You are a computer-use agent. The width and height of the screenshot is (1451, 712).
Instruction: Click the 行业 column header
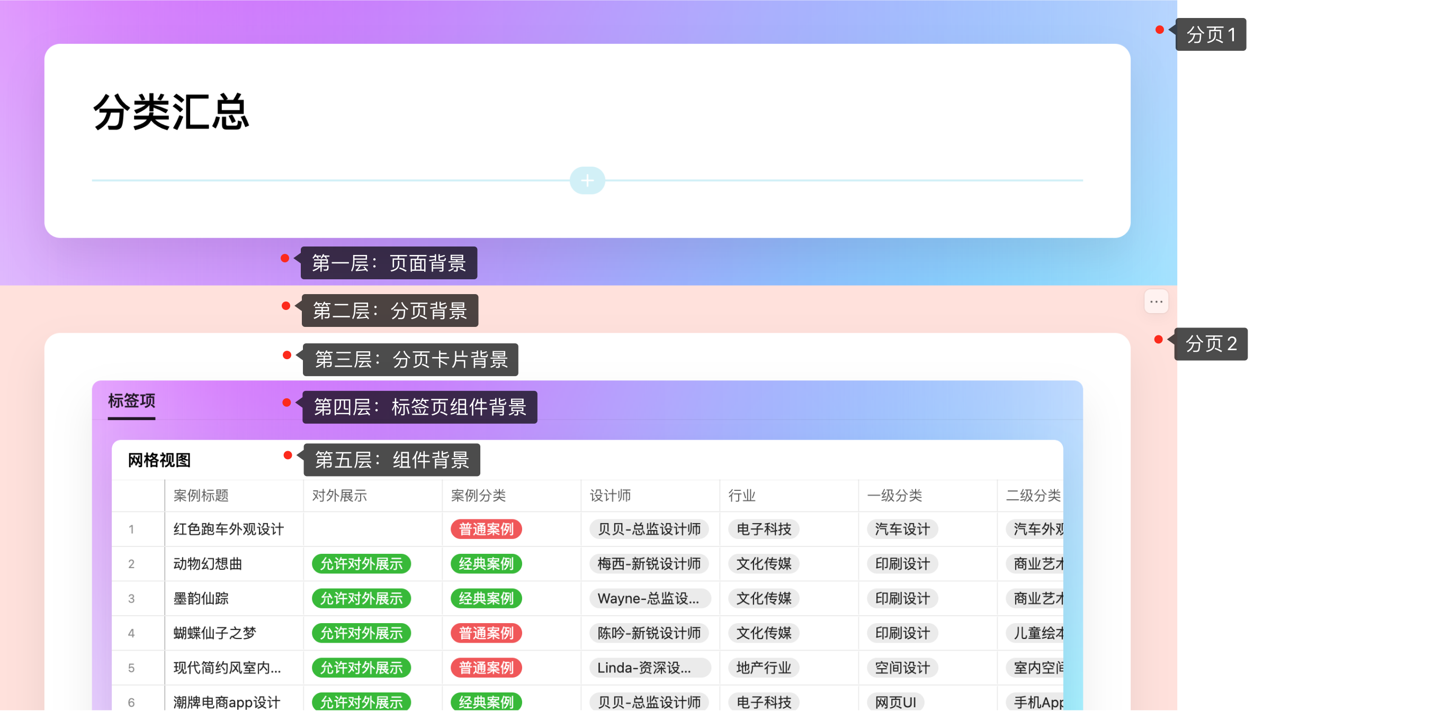[x=741, y=495]
